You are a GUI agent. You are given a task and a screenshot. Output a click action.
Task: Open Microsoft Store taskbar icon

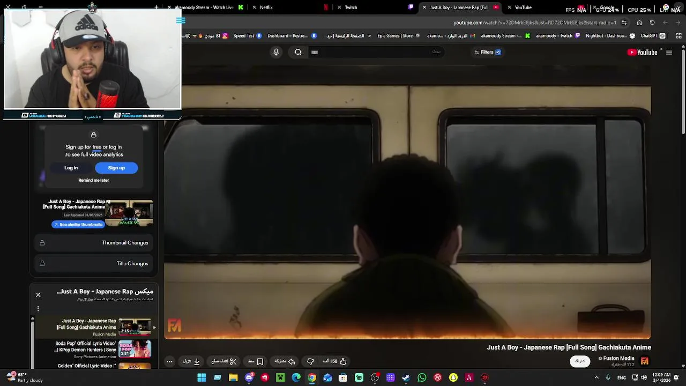[x=343, y=378]
